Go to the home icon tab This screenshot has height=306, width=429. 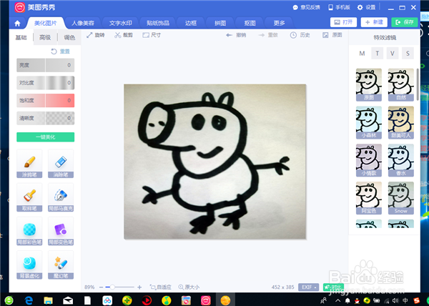tap(17, 24)
